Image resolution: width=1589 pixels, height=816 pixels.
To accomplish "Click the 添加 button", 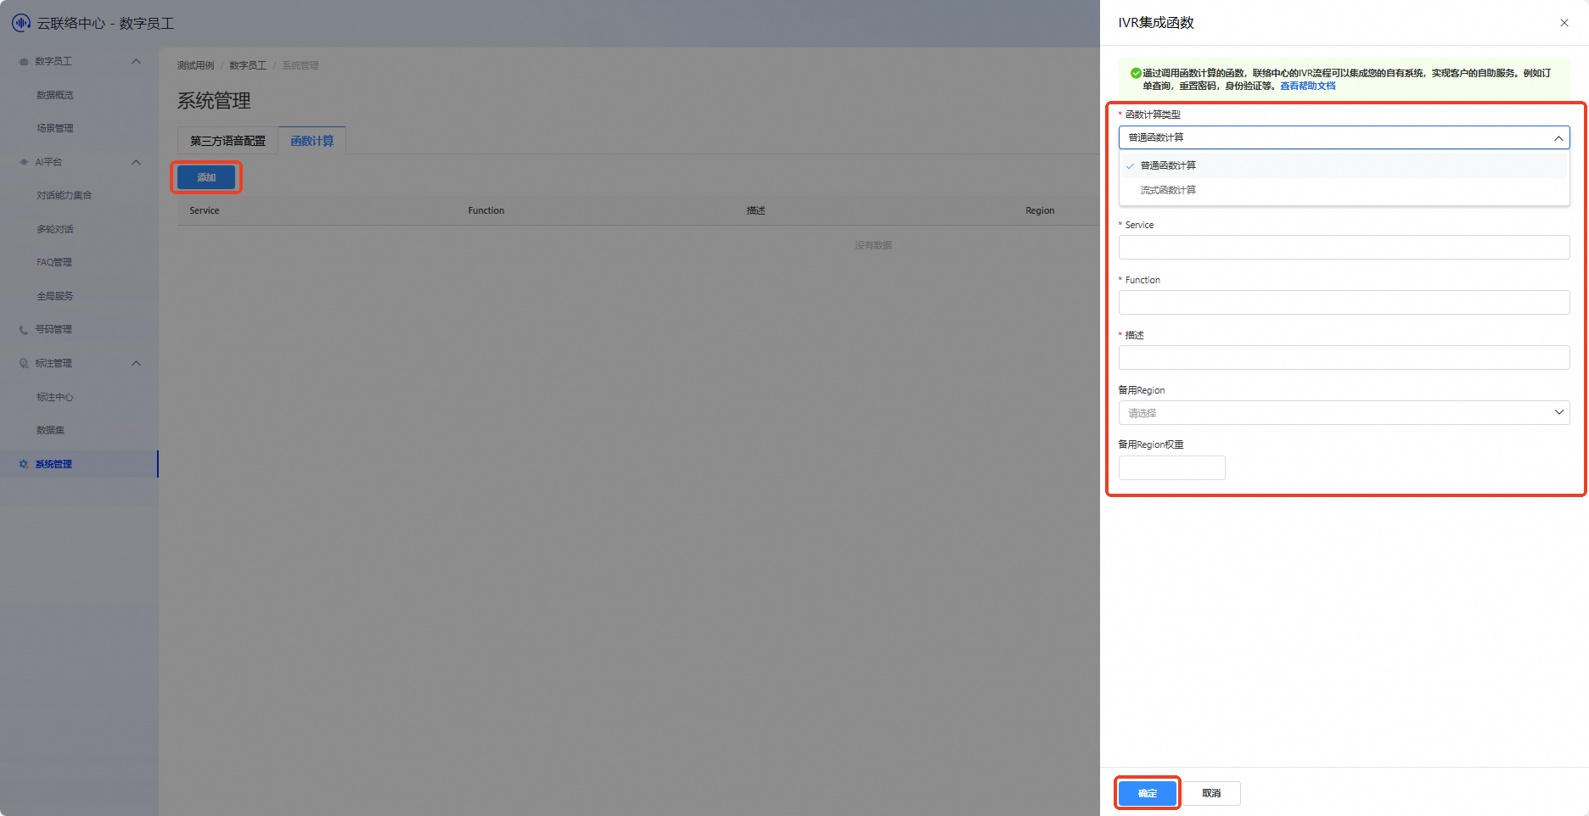I will [x=206, y=177].
